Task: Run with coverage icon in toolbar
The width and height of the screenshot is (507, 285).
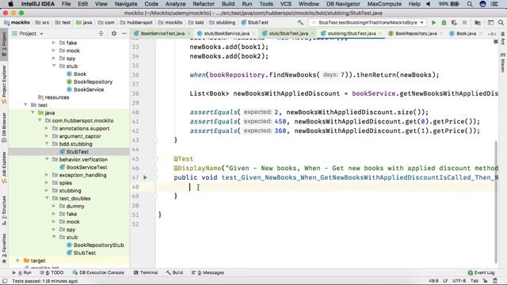Action: pyautogui.click(x=454, y=23)
